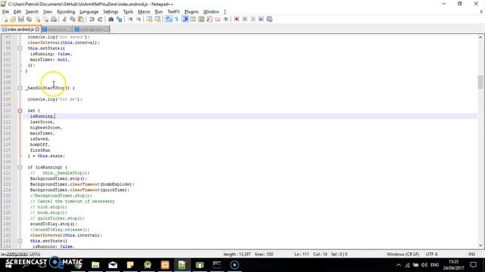Click the Close All toolbar icon
The width and height of the screenshot is (485, 272).
pos(45,20)
